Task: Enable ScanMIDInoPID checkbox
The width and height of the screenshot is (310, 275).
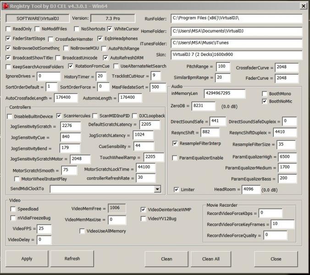Action: pyautogui.click(x=95, y=116)
